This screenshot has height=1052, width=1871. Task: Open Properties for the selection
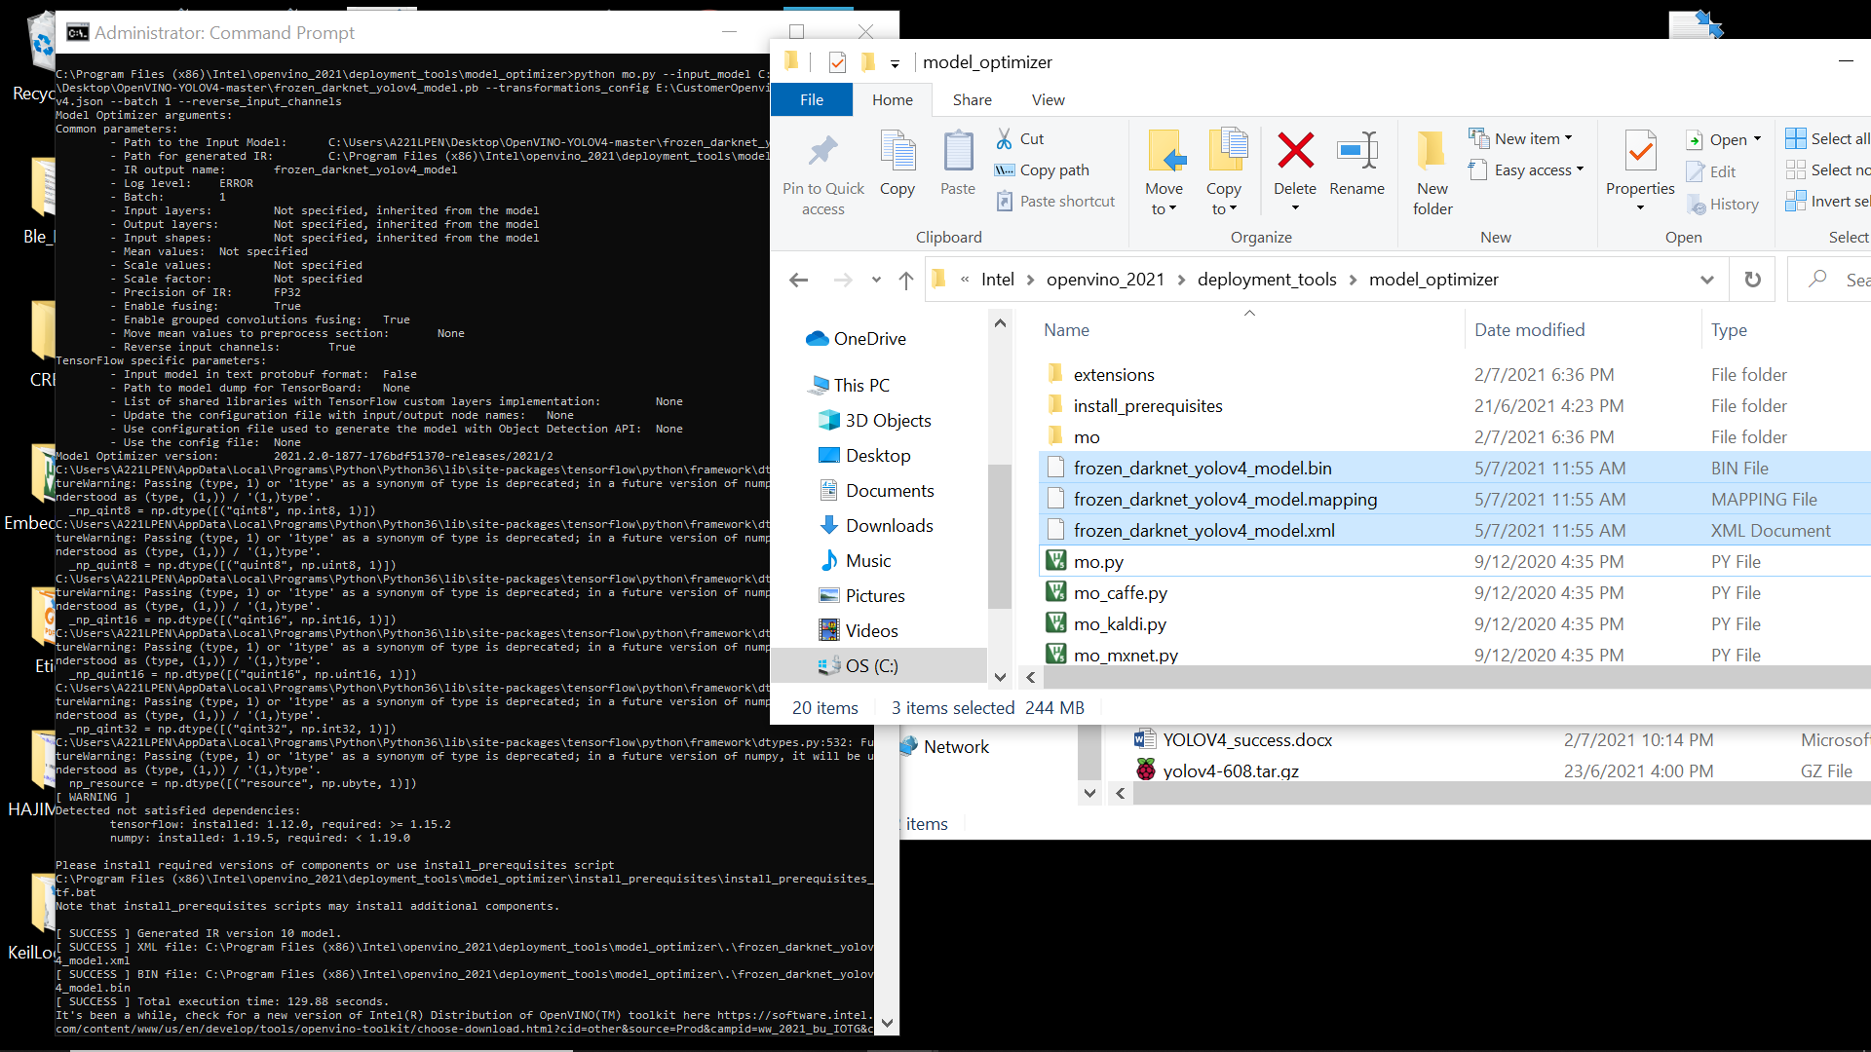pyautogui.click(x=1640, y=164)
